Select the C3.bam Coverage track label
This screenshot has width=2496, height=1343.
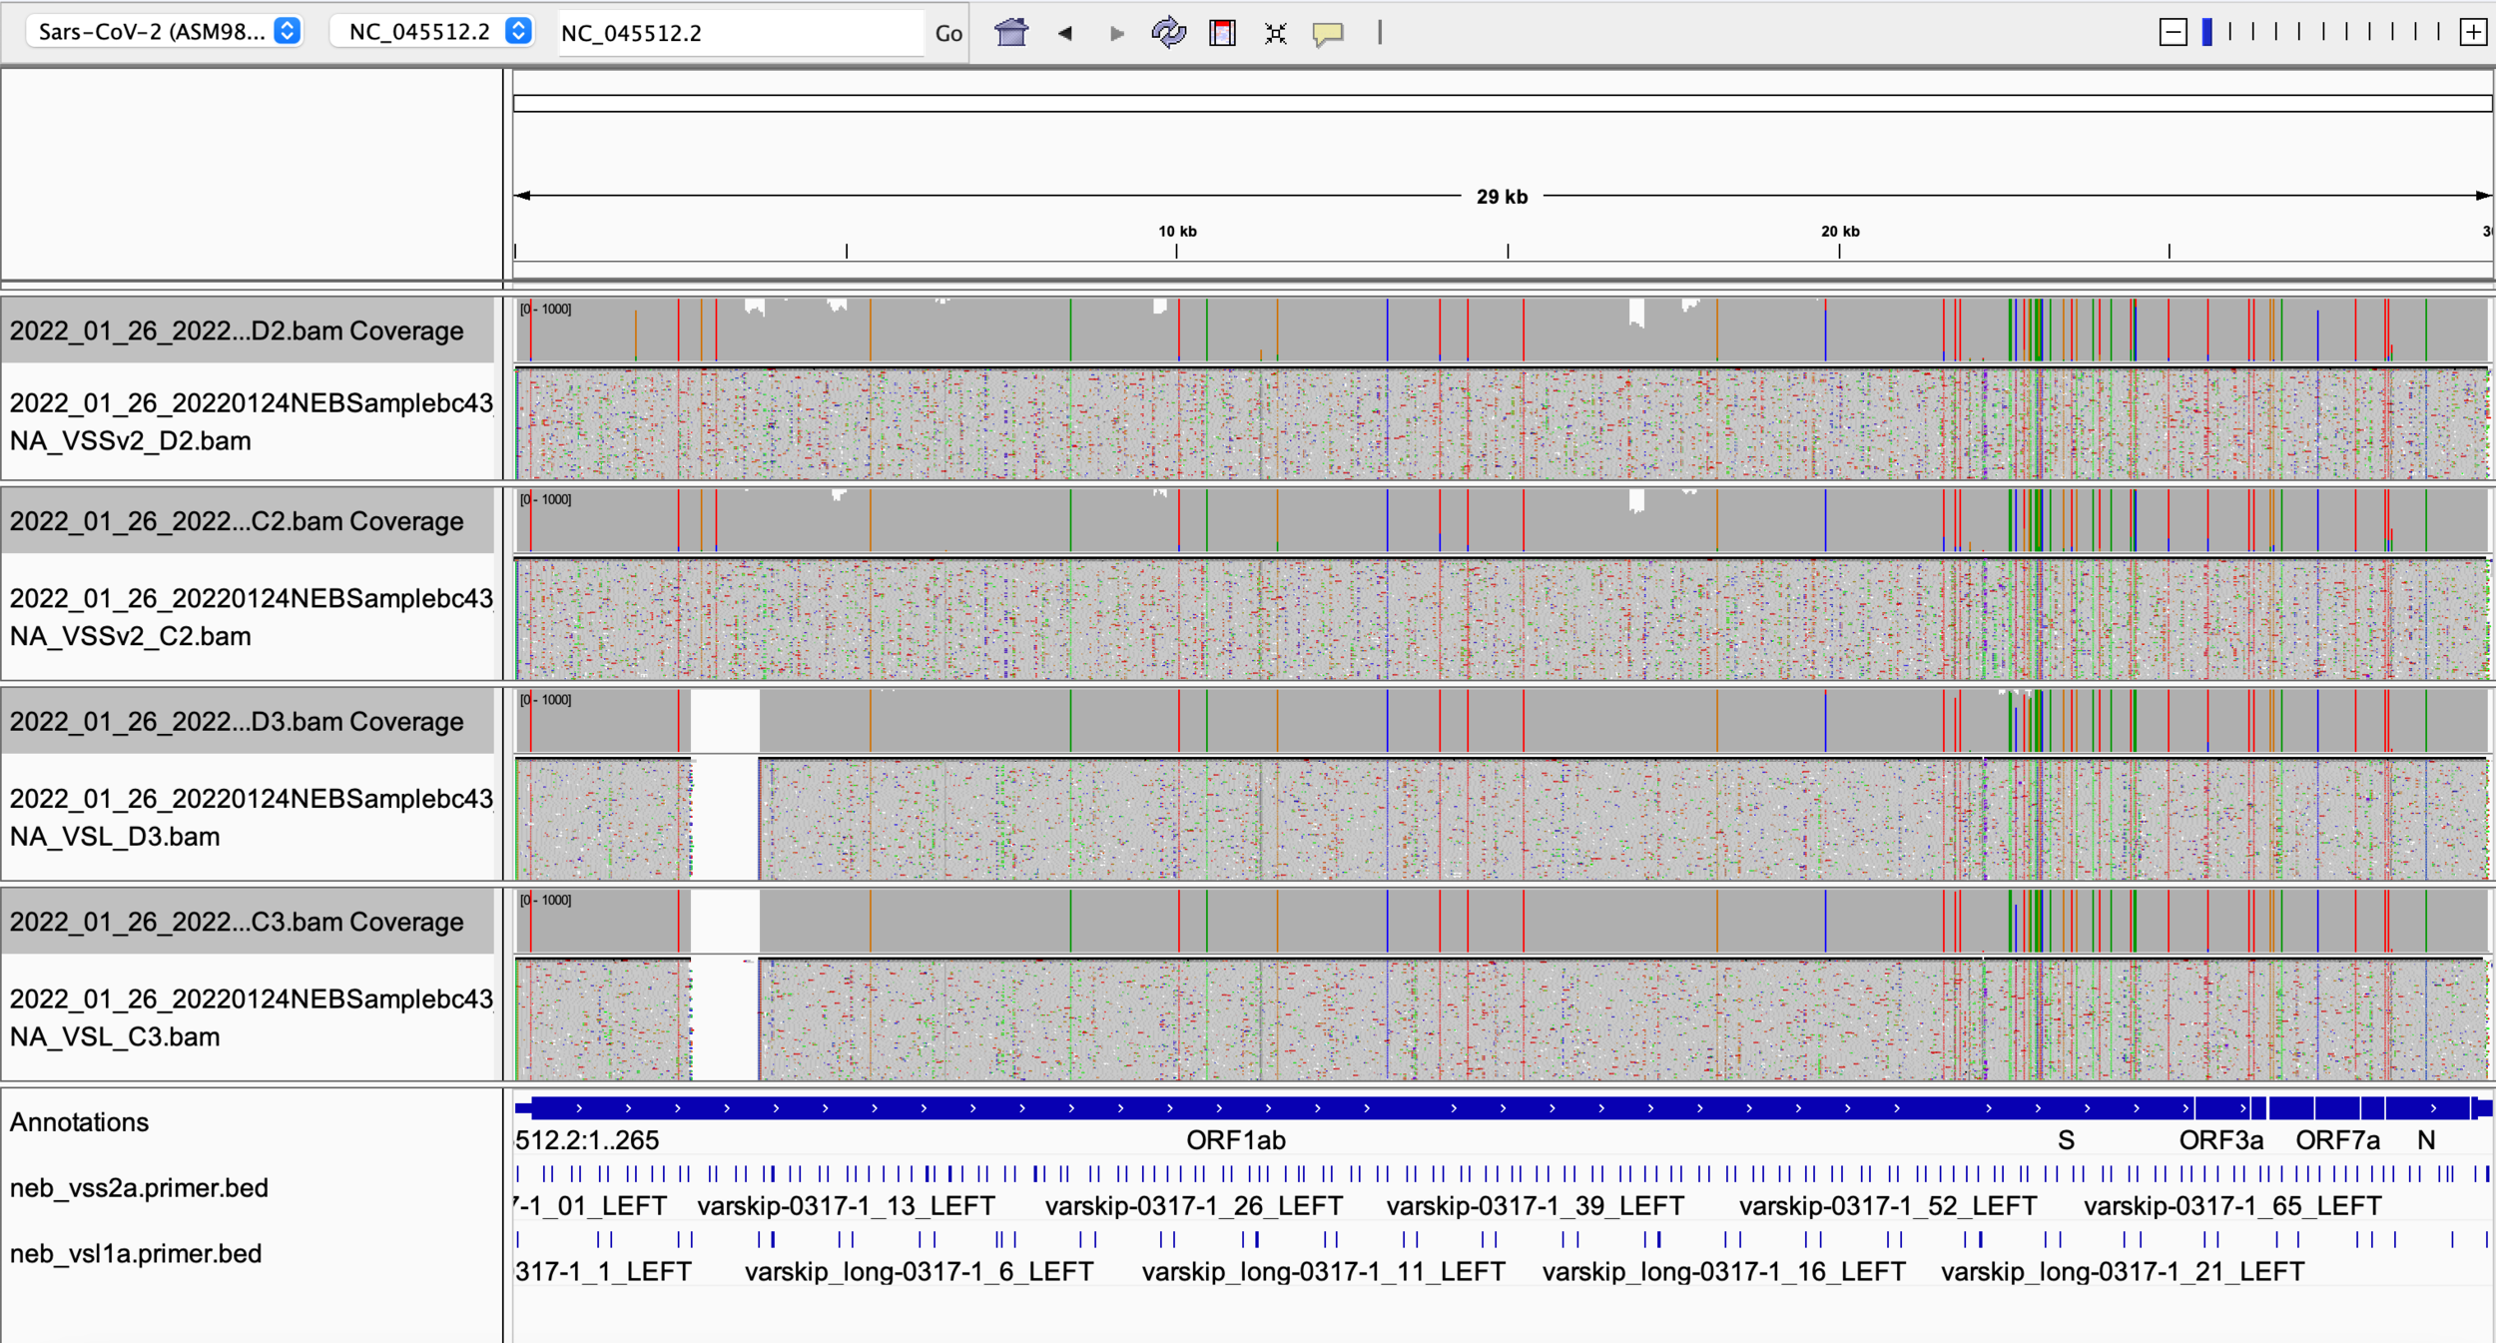tap(237, 922)
